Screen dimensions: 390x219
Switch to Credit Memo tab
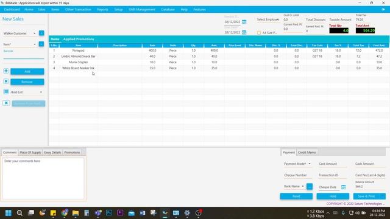[x=307, y=153]
